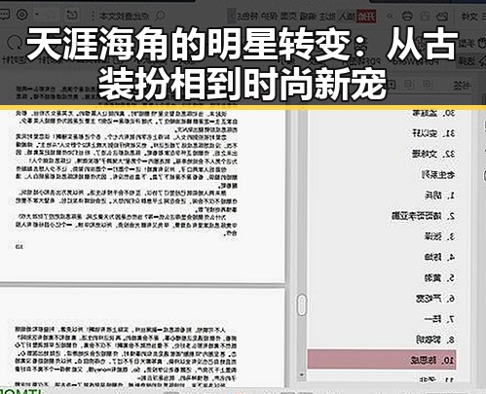Viewport: 486px width, 394px height.
Task: Open the 编辑 ribbon tab
Action: coord(309,17)
